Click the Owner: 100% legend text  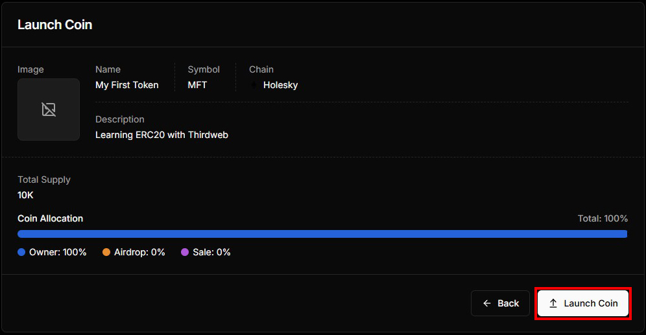(x=58, y=252)
